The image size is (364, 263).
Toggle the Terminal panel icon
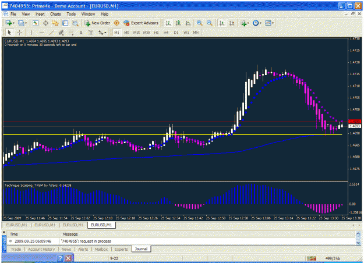click(x=65, y=23)
